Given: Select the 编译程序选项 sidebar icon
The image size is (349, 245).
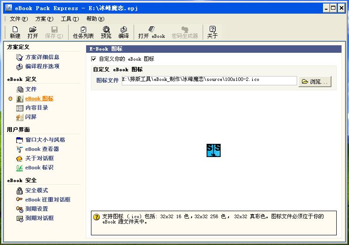Looking at the screenshot, I should click(20, 66).
